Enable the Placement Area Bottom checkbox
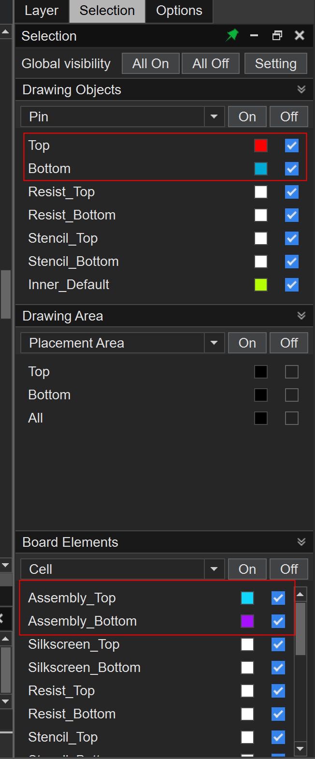Screen dimensions: 315x759 pyautogui.click(x=292, y=395)
